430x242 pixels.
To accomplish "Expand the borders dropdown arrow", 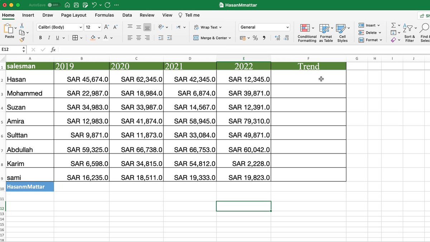I will (81, 38).
